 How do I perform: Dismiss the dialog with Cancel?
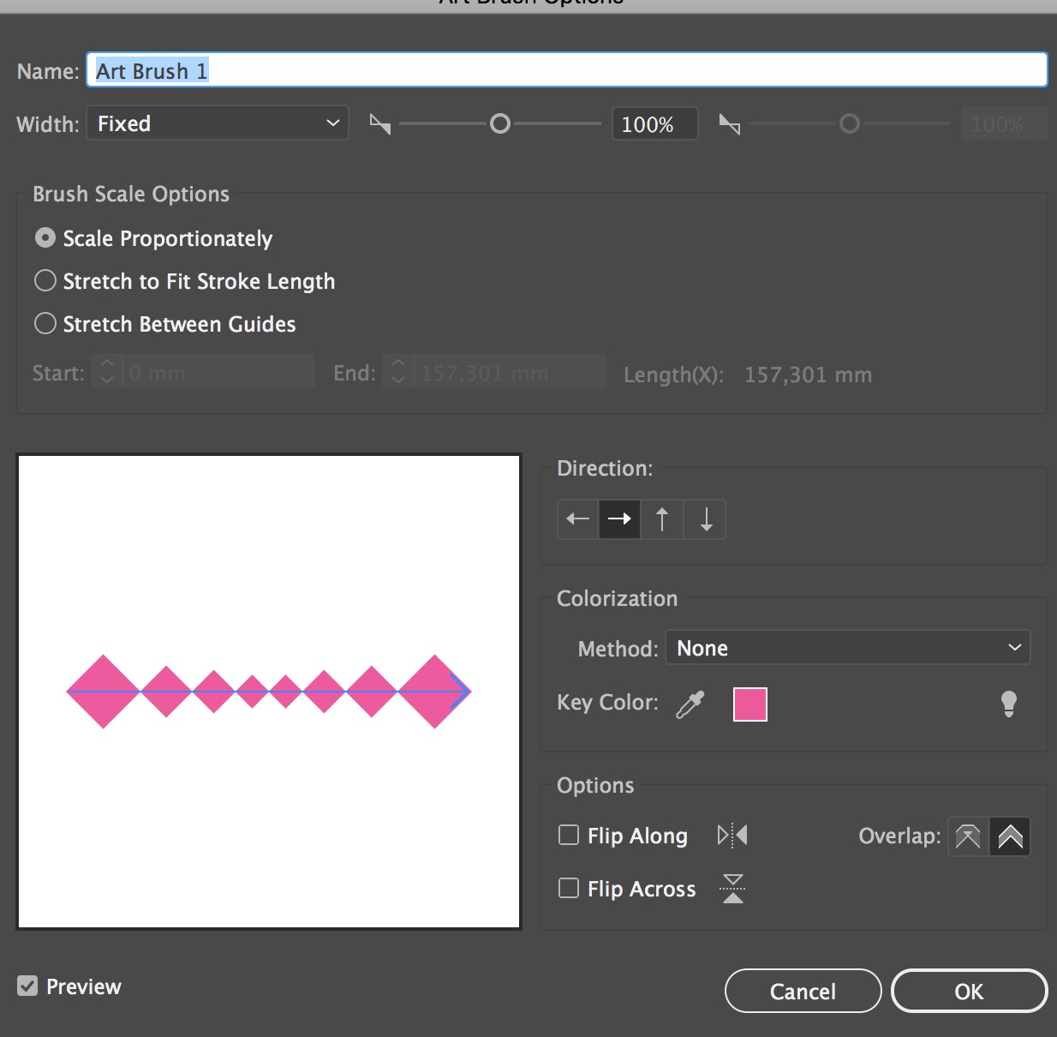[x=802, y=991]
